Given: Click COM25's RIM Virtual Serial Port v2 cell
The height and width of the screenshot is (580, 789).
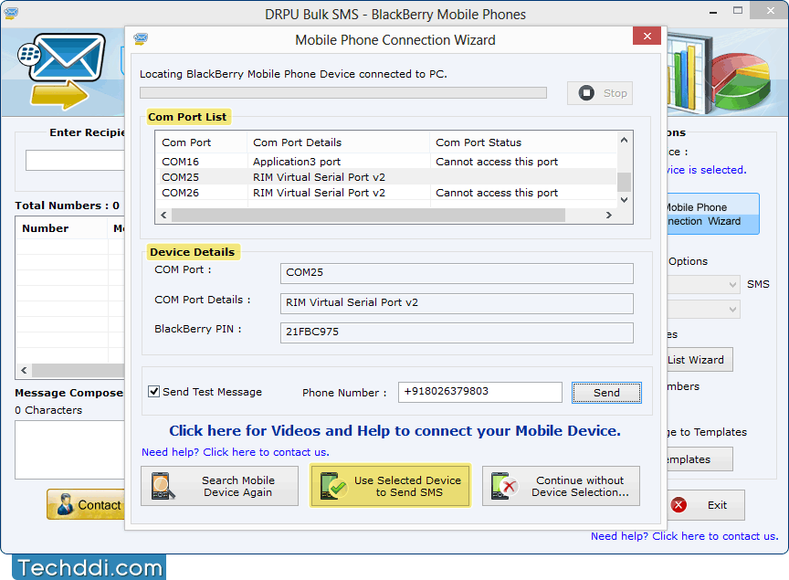Looking at the screenshot, I should [319, 177].
